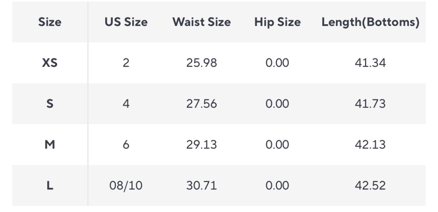Click the L size row label

click(50, 185)
